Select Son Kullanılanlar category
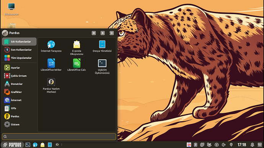Viewport: 264px width, 148px height. click(x=19, y=50)
